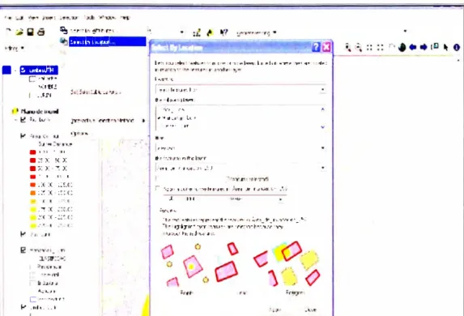Toggle the layer above the Buffer Distance legend
The image size is (464, 316).
[23, 136]
